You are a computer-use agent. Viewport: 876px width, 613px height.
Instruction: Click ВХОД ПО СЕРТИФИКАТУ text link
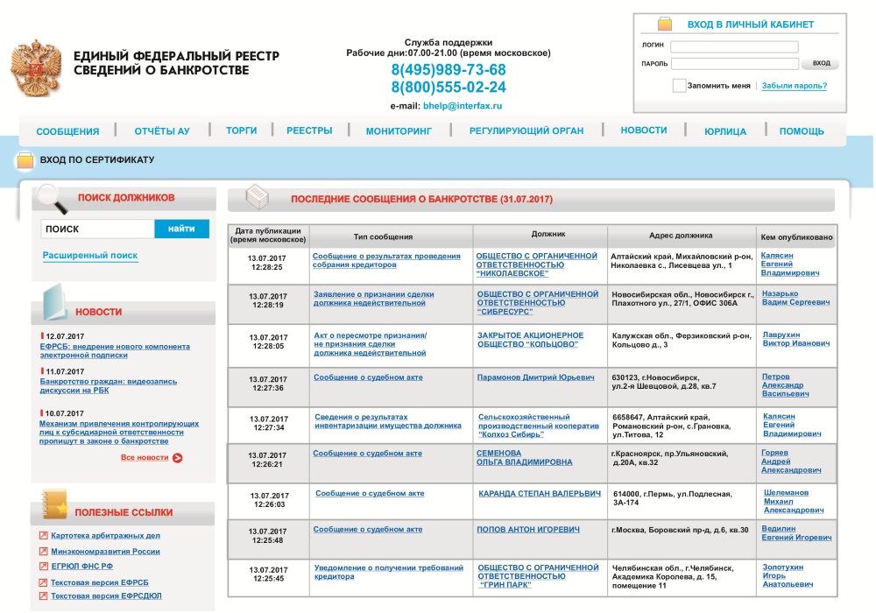pos(97,159)
